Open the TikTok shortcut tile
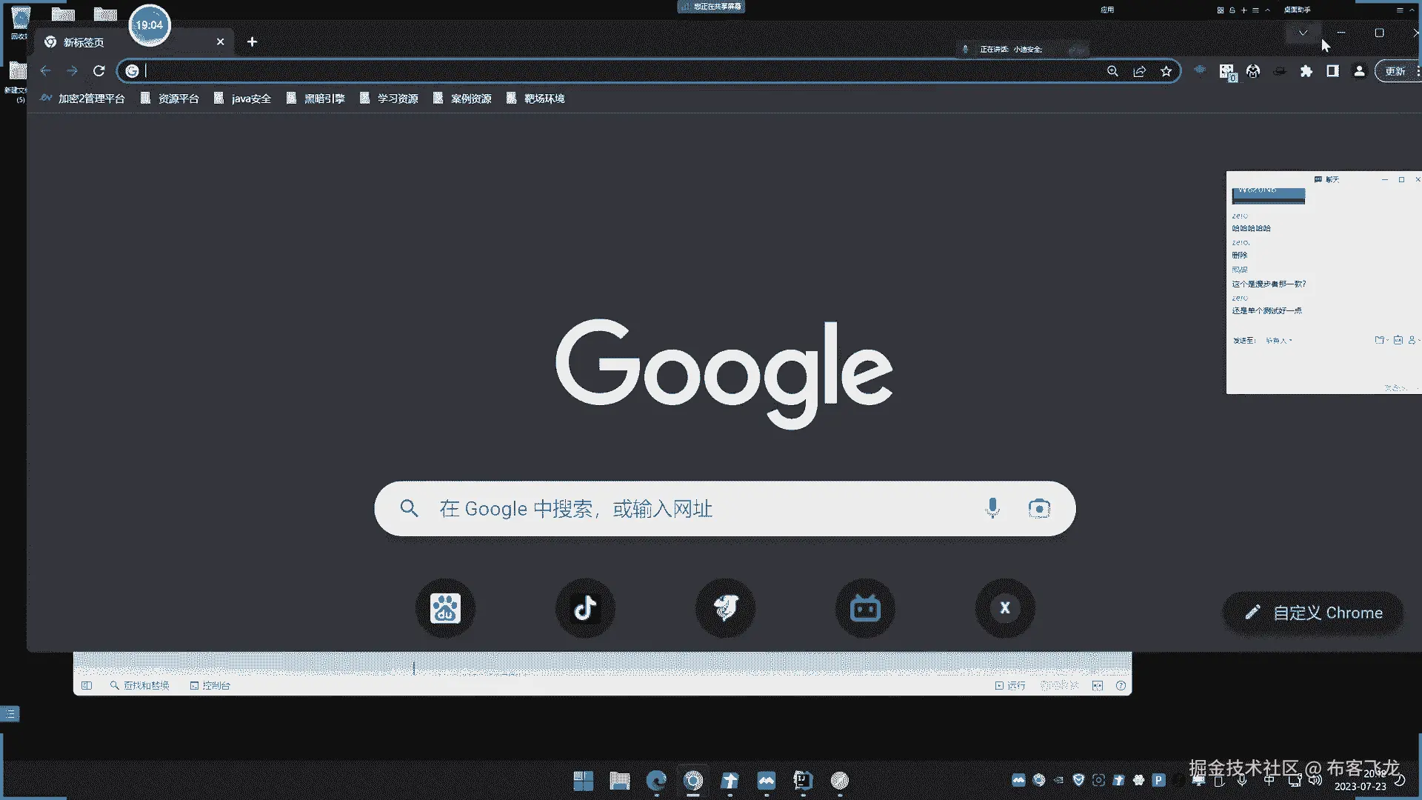1422x800 pixels. [x=585, y=609]
